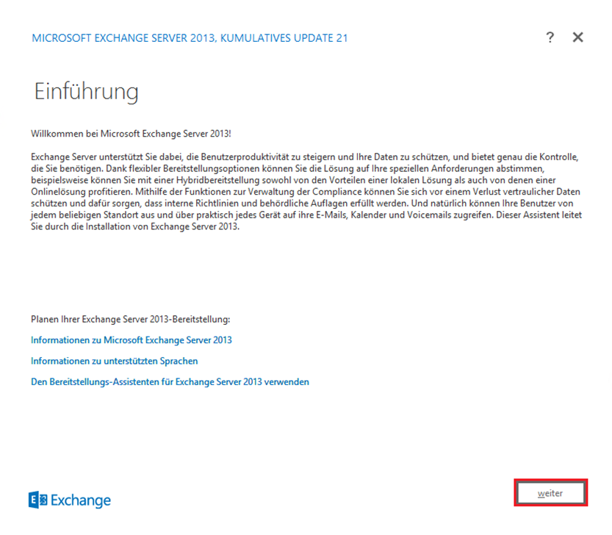Click the Planen Ihrer Exchange Server-Bereitstellung label
612x535 pixels.
[x=130, y=320]
